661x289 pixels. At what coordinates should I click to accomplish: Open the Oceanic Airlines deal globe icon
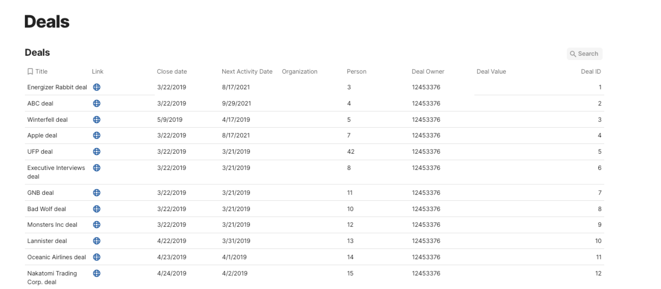[x=97, y=257]
